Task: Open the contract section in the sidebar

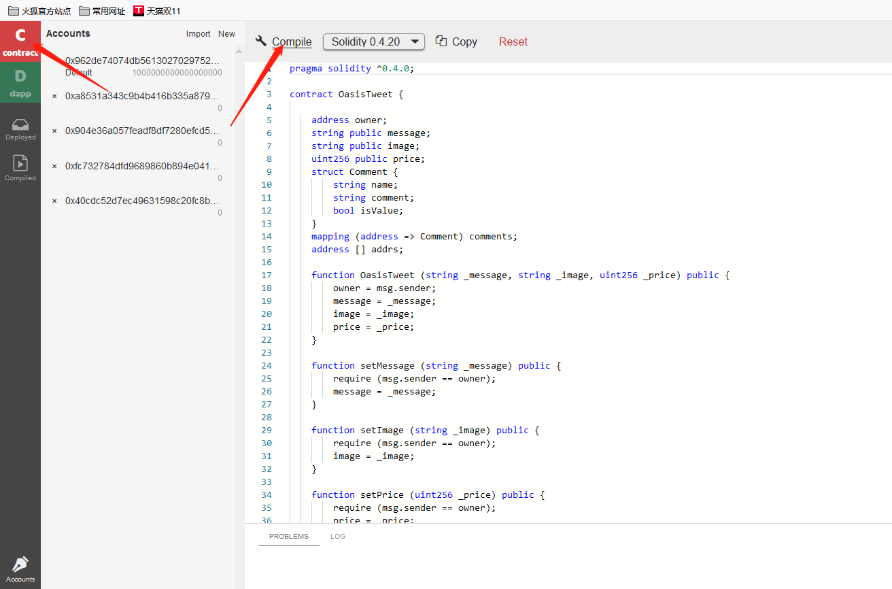Action: (x=20, y=41)
